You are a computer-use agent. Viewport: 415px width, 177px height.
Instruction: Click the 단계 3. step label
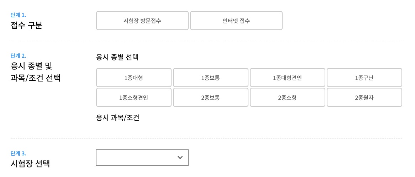tap(18, 153)
